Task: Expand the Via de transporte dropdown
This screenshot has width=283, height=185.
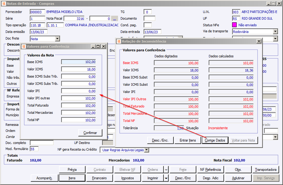Action: (x=275, y=32)
